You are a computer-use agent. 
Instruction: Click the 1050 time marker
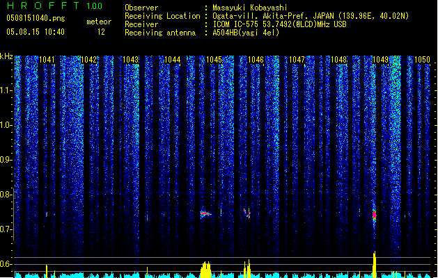(422, 60)
